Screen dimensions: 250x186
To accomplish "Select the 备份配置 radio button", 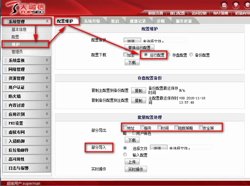I will 191,54.
